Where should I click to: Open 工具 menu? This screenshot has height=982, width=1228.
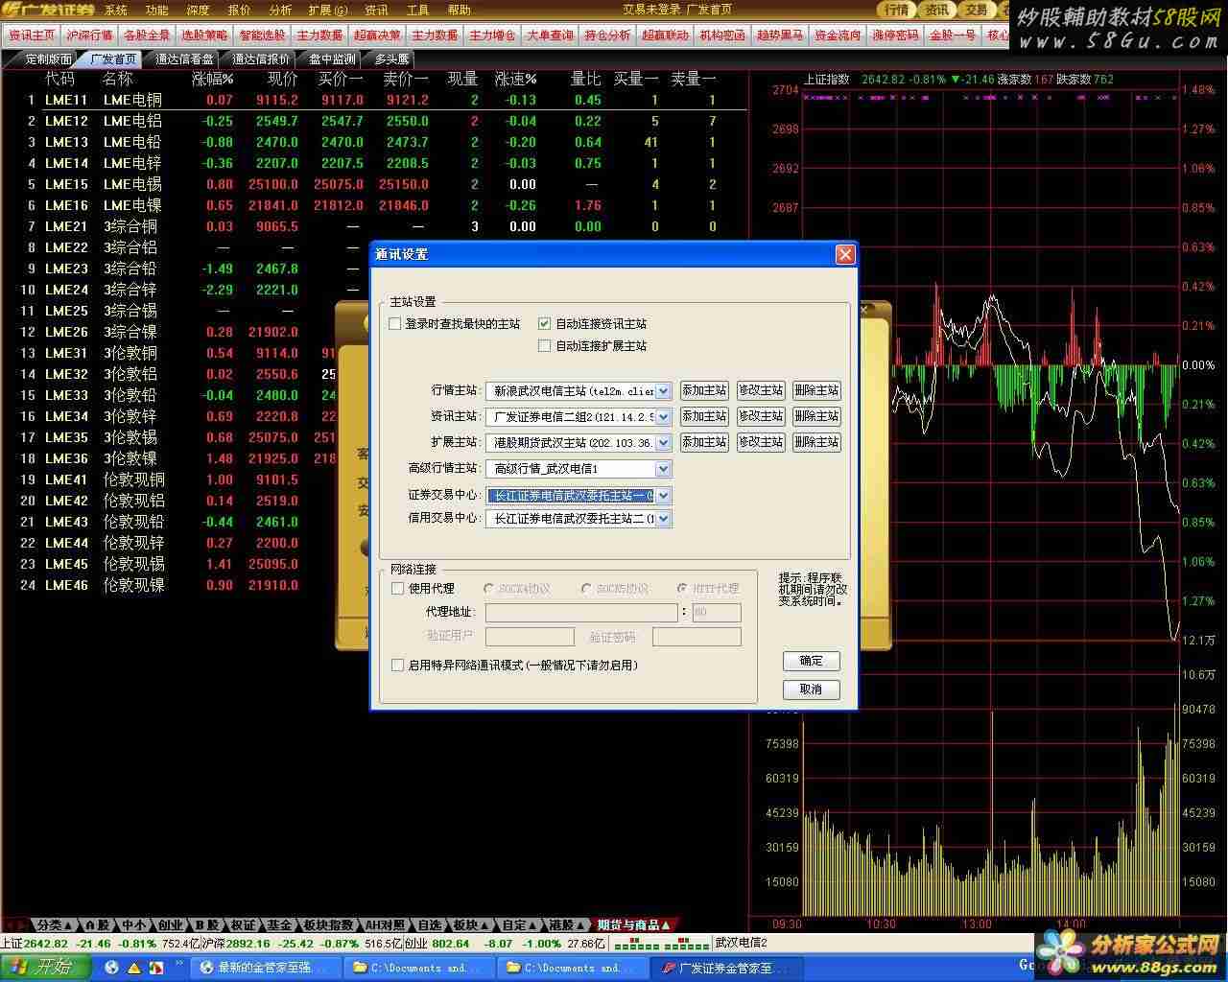417,10
